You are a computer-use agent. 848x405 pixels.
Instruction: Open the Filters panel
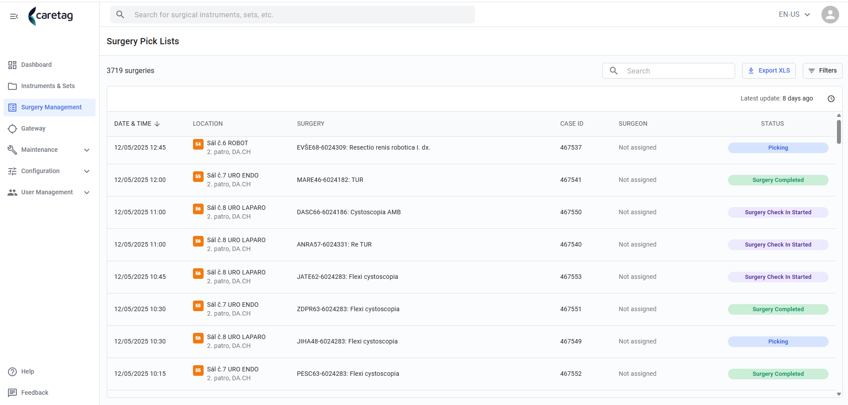click(x=822, y=71)
